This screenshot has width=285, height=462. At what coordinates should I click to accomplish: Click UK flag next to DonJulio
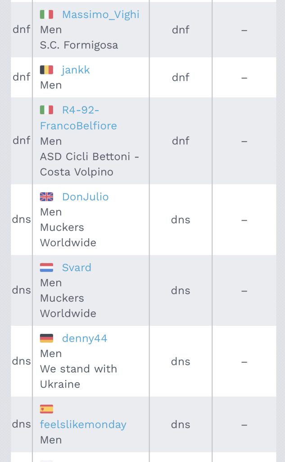pos(46,197)
